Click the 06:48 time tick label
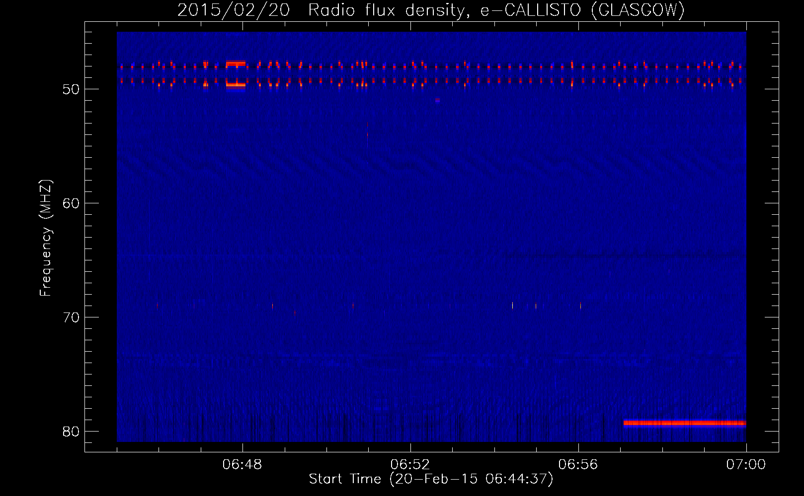Image resolution: width=804 pixels, height=496 pixels. (242, 465)
